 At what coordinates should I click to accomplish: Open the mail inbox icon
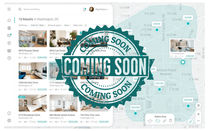coord(9,35)
